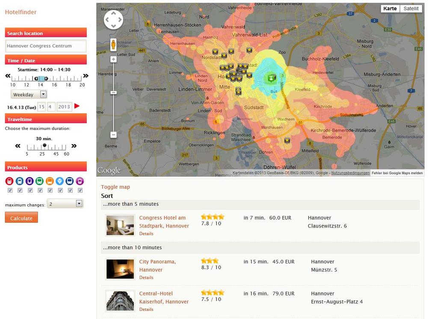438x319 pixels.
Task: Open Central-Hotel Kaiserhof hotel link
Action: tap(164, 298)
